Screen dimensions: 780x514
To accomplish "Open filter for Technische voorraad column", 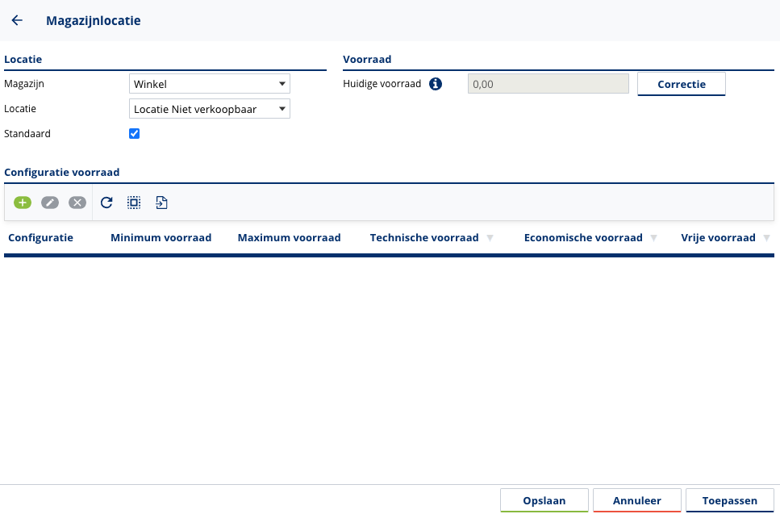I will pyautogui.click(x=490, y=238).
